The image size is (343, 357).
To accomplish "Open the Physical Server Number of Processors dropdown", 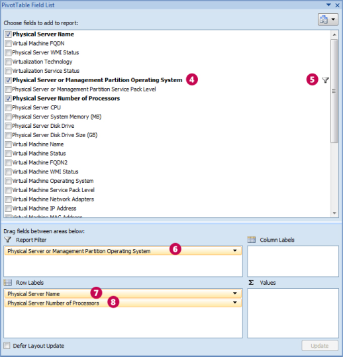I will [235, 303].
